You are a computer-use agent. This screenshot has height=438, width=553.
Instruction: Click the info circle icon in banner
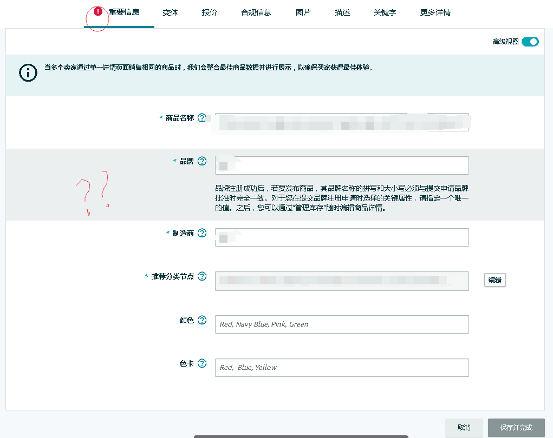point(28,73)
